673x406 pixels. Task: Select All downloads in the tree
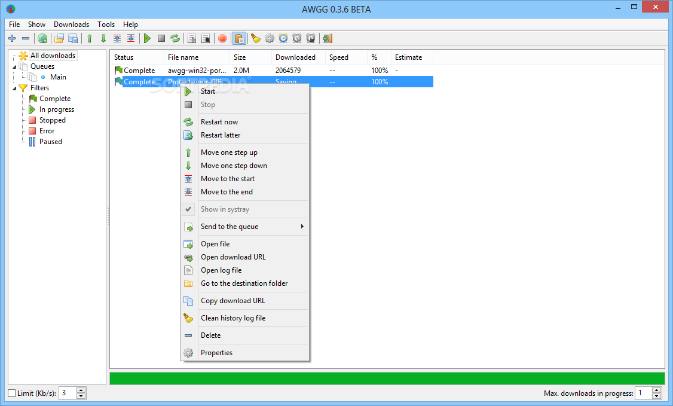(x=53, y=56)
